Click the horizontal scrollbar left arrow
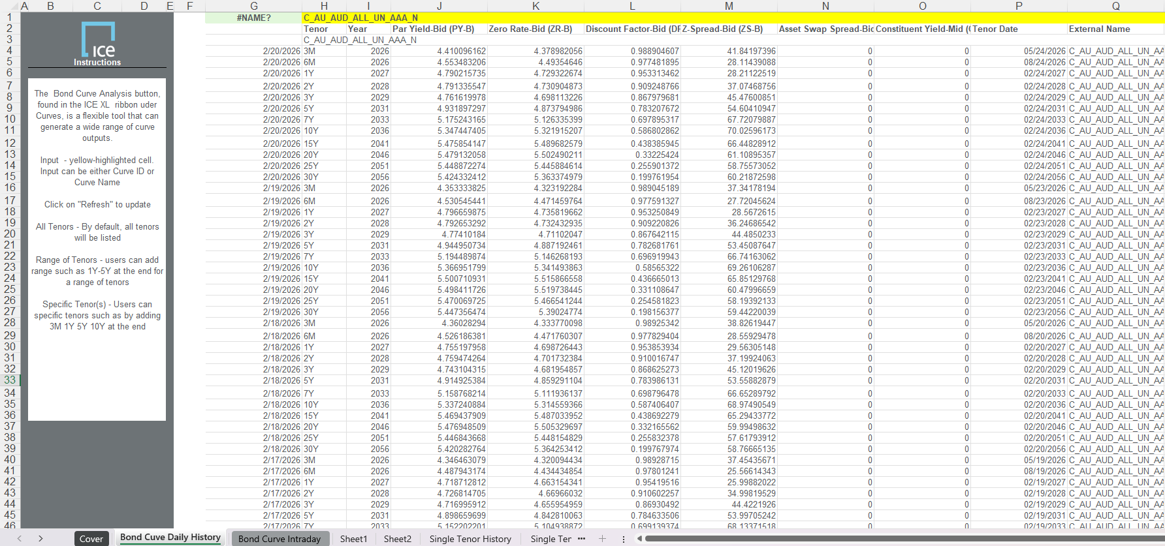1165x546 pixels. point(639,538)
